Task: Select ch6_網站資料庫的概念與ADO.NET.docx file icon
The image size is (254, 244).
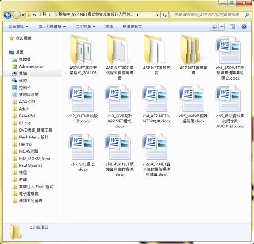Action: coord(228,98)
